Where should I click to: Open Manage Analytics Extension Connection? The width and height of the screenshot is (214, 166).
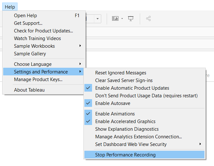tap(139, 137)
